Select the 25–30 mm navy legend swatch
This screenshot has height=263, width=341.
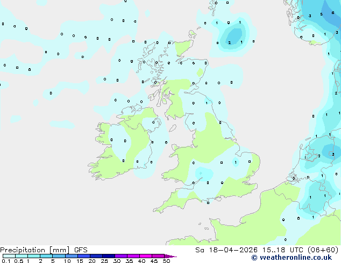point(109,256)
